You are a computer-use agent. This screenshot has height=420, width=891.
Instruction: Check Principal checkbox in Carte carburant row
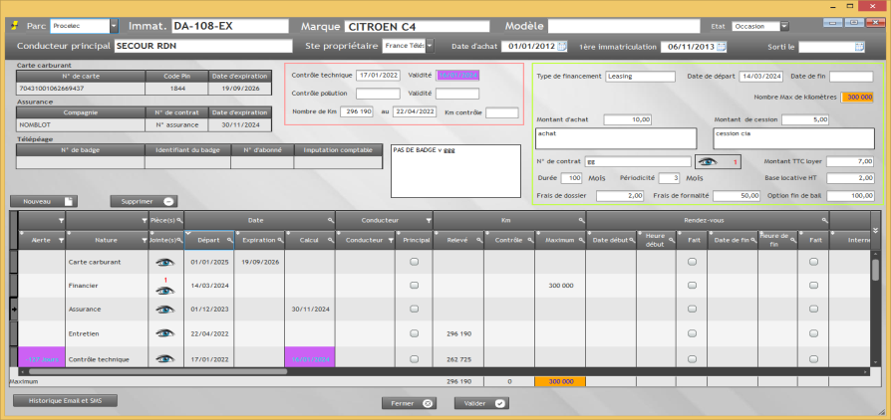click(x=414, y=262)
